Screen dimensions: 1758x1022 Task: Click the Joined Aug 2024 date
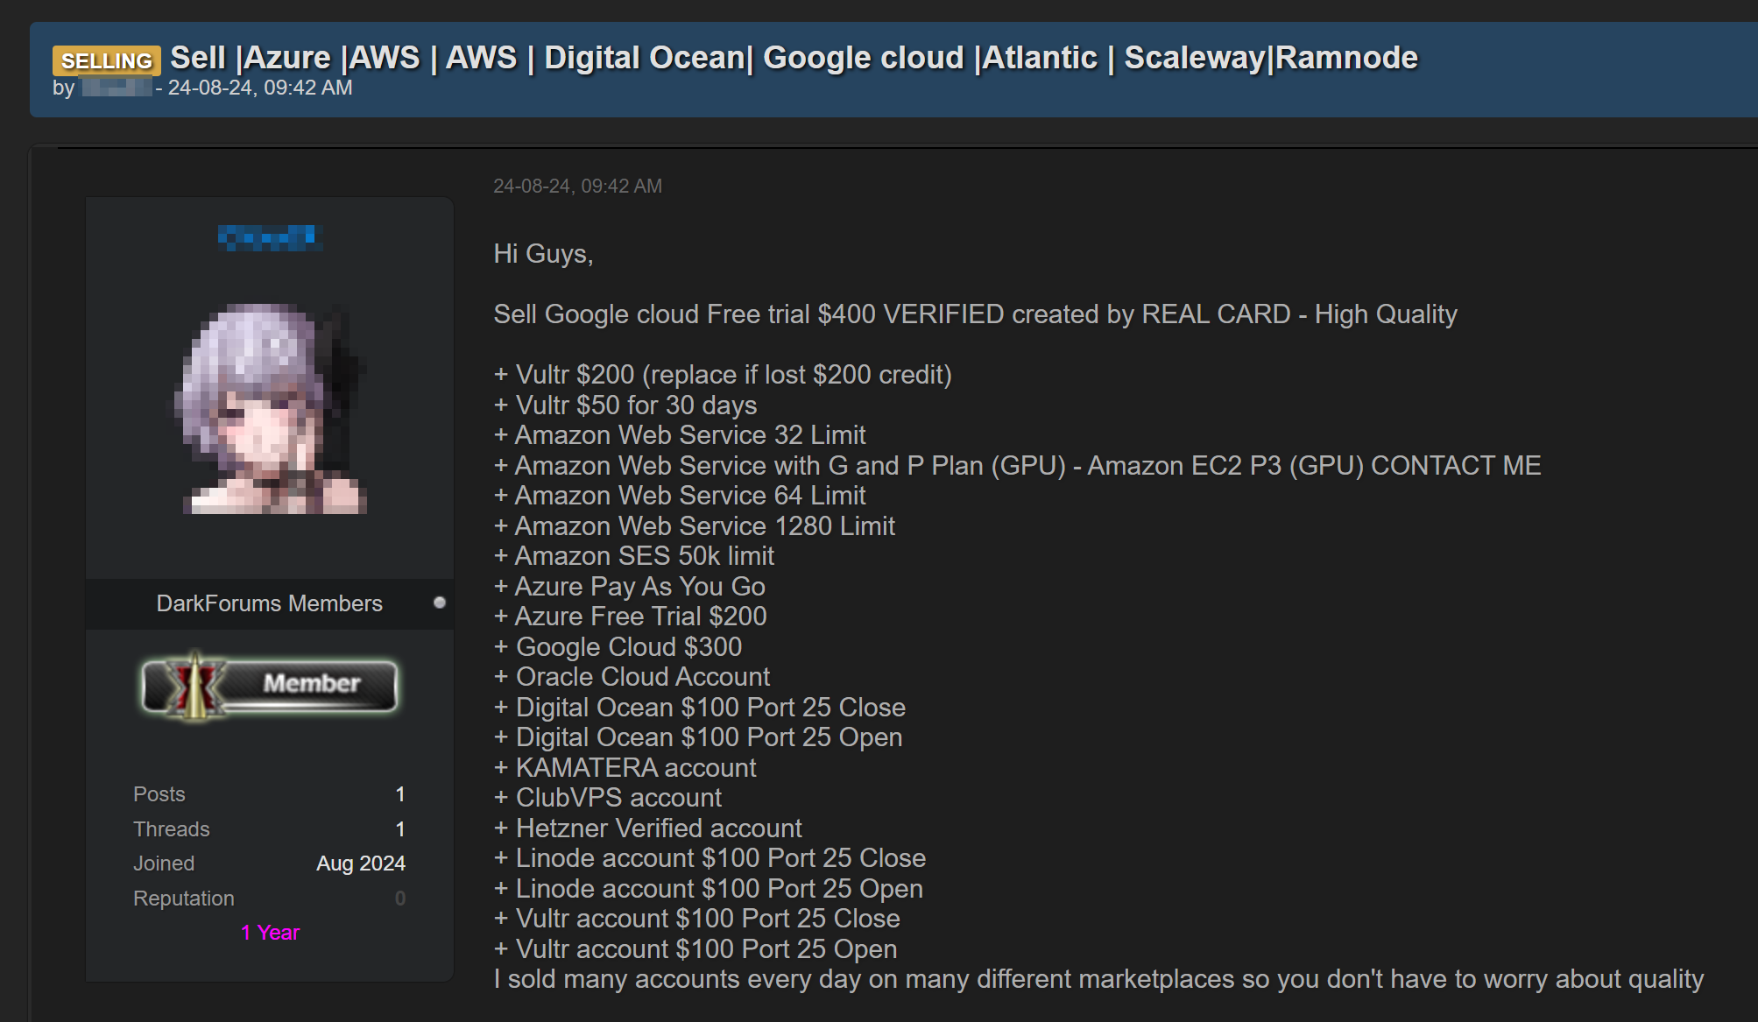(360, 863)
